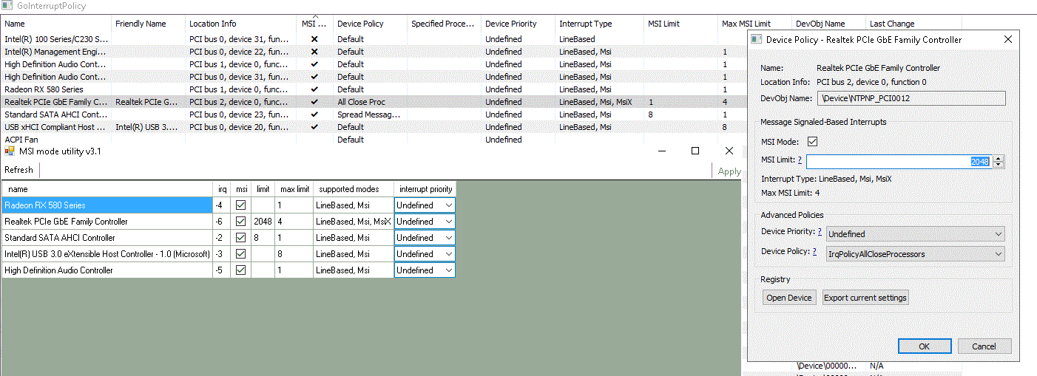Close the Device Policy dialog with X
1037x376 pixels.
point(1007,39)
